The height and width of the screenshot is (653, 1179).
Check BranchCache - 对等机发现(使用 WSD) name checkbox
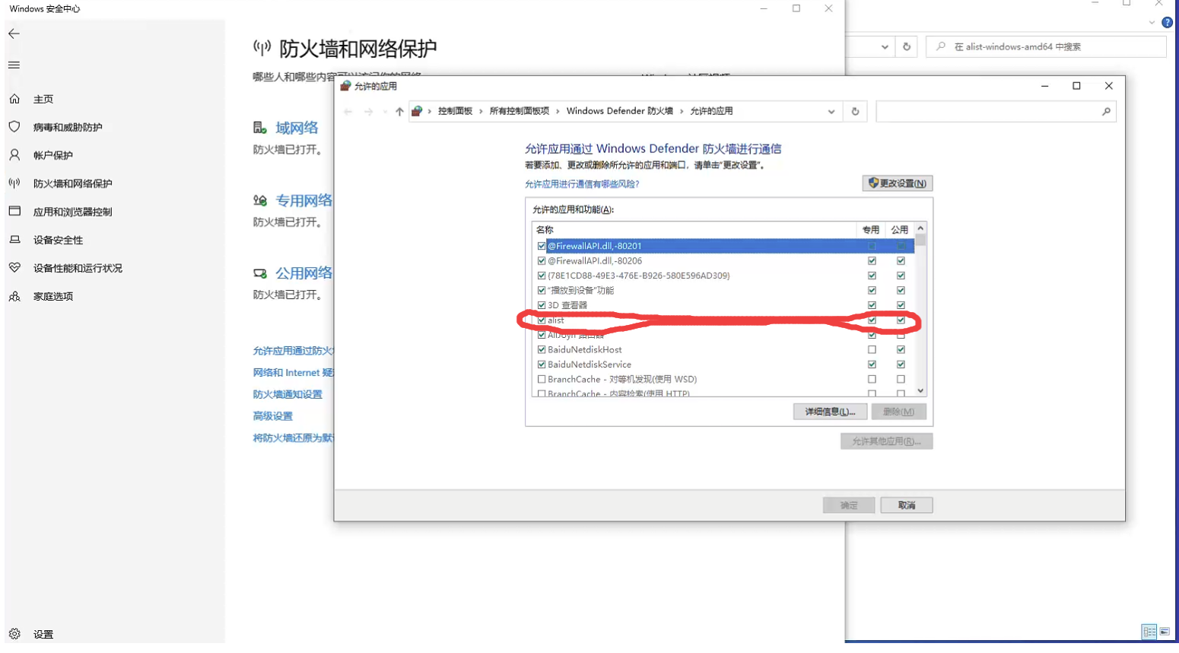542,379
